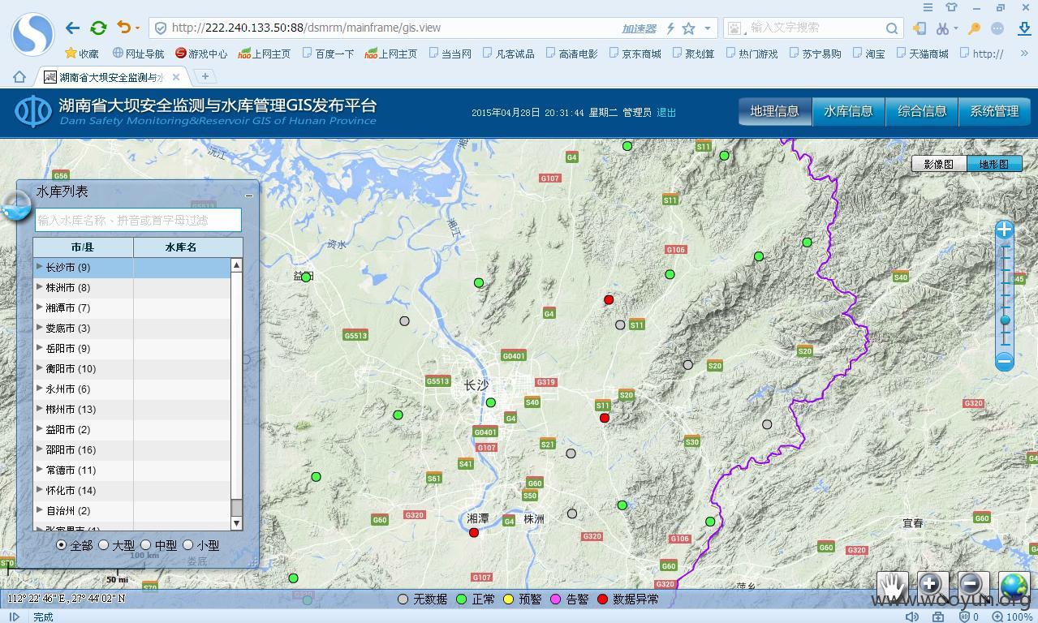Click the plus button on zoom slider
1038x623 pixels.
click(x=1004, y=230)
